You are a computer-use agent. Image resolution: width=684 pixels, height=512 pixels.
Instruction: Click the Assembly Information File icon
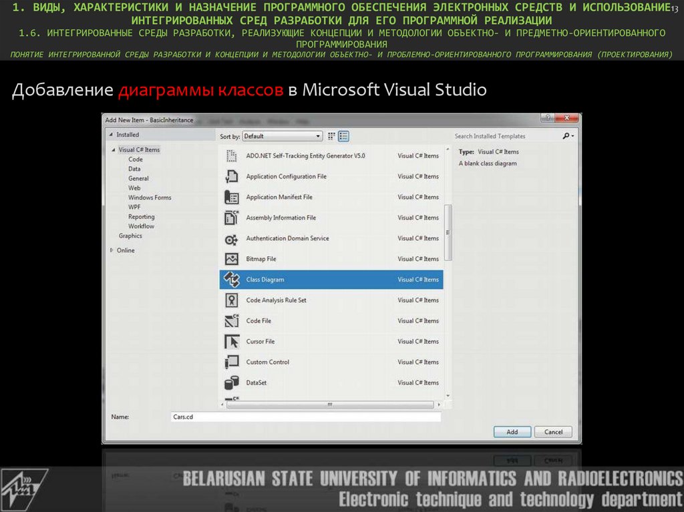coord(232,218)
